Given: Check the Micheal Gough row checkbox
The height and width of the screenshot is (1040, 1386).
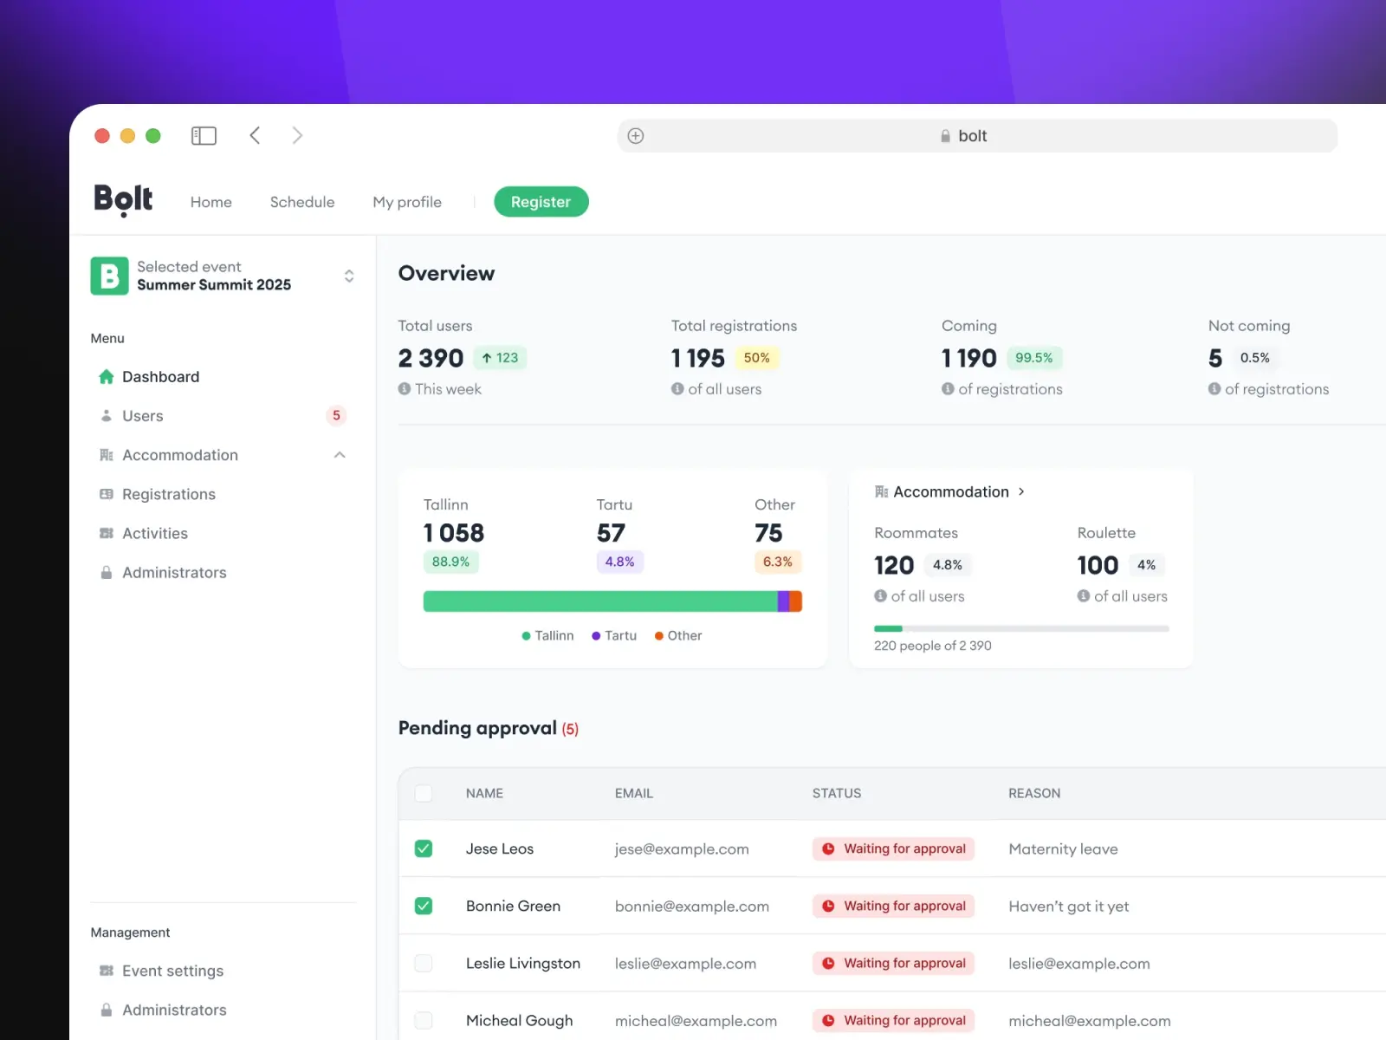Looking at the screenshot, I should click(x=424, y=1020).
